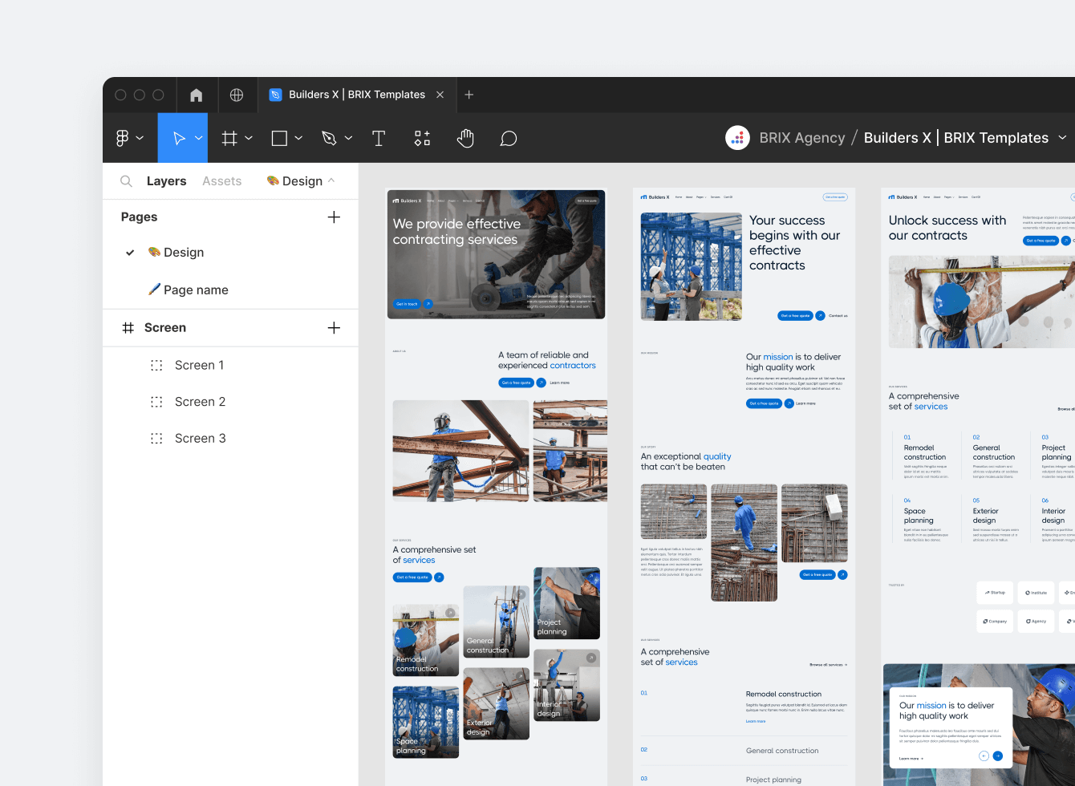The image size is (1075, 786).
Task: Activate the Comment tool
Action: [x=509, y=137]
